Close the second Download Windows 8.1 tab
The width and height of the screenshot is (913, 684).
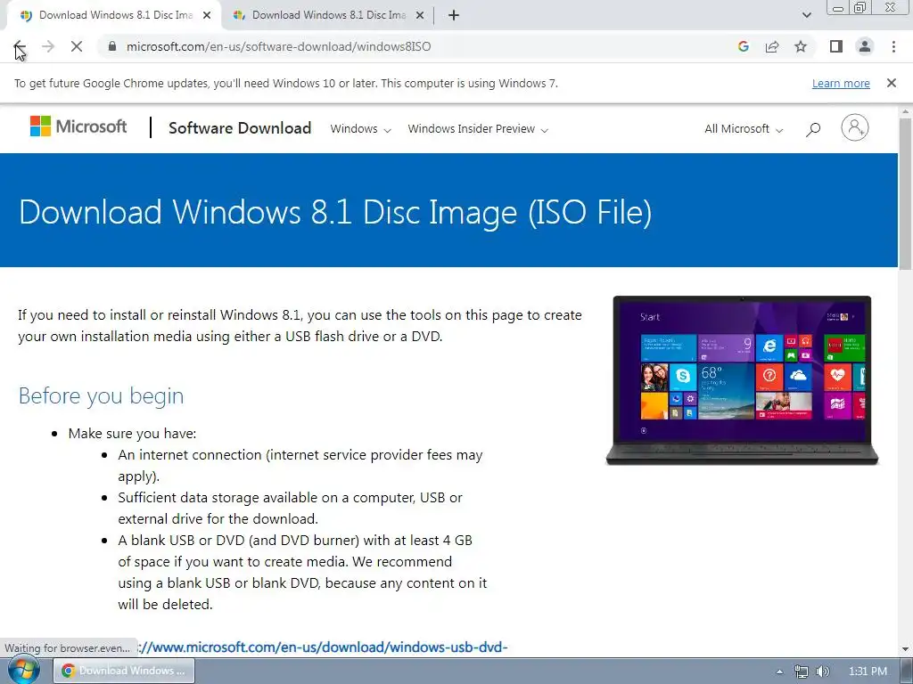click(x=420, y=16)
